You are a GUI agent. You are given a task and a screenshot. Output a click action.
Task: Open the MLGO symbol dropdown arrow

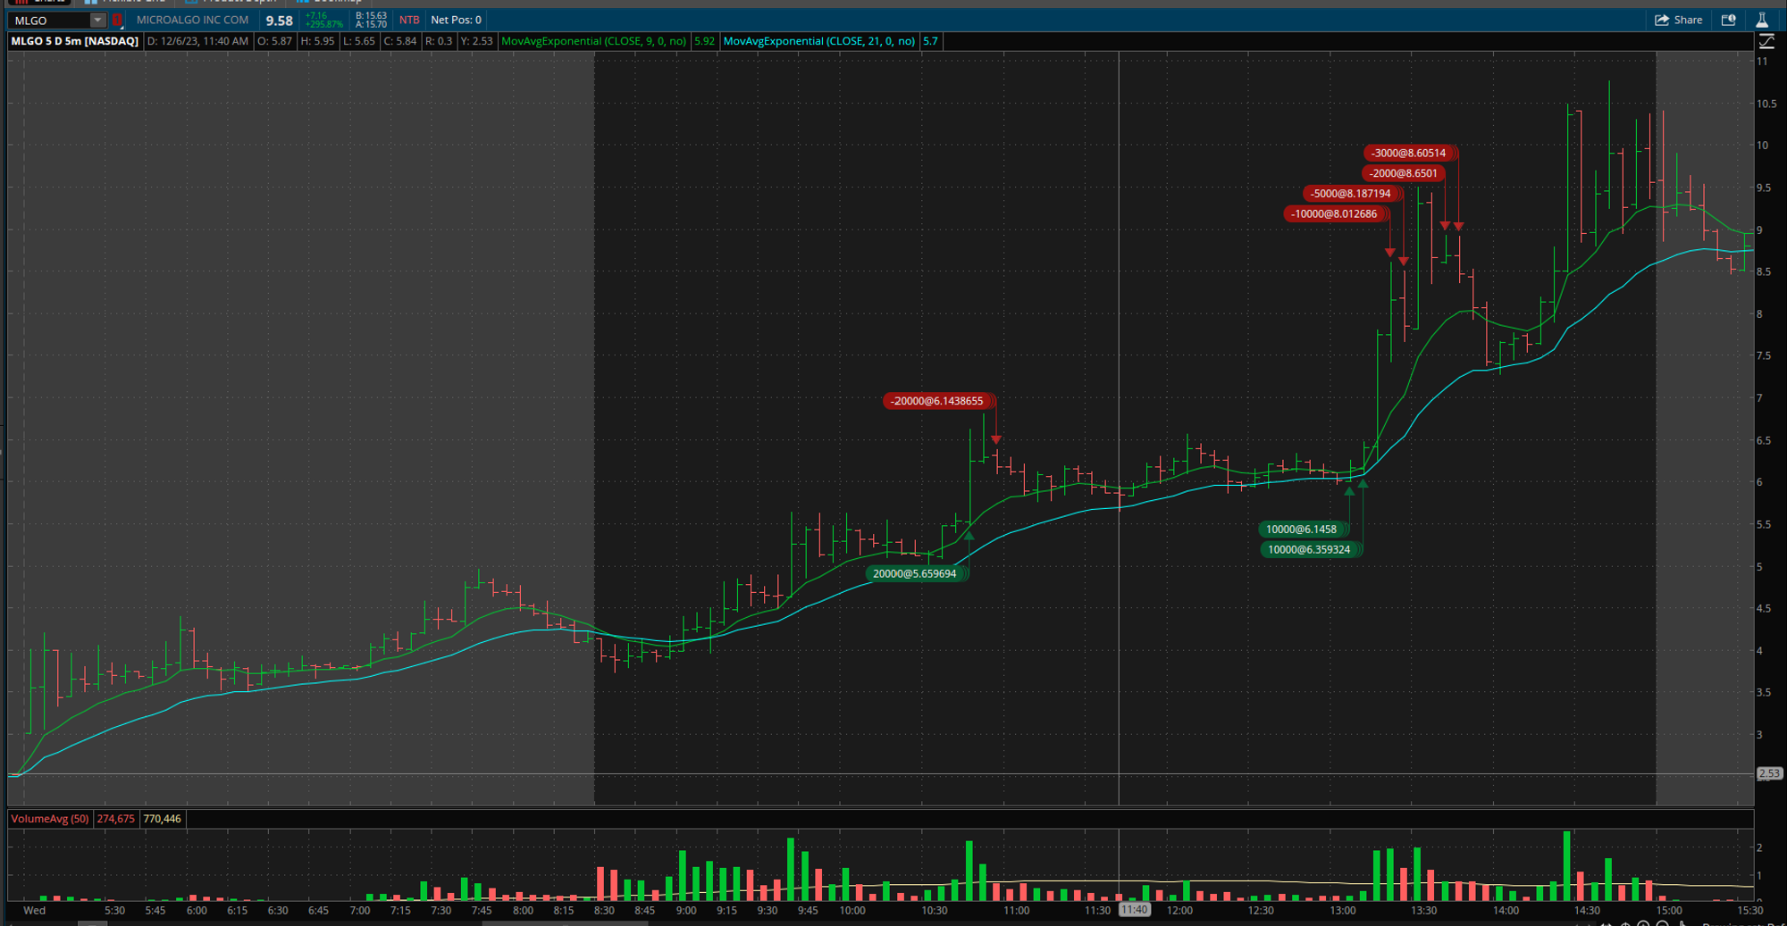tap(96, 20)
